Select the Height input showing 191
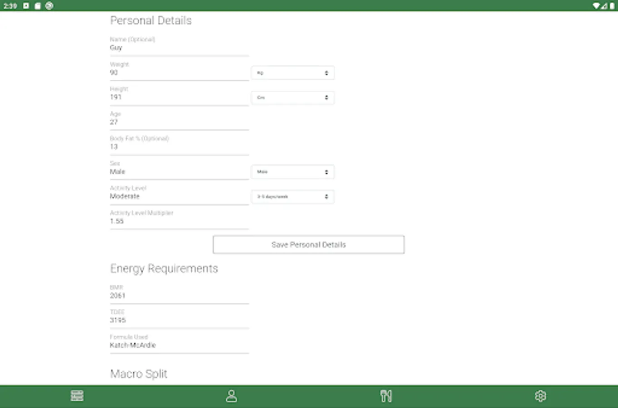This screenshot has height=408, width=618. pos(179,97)
